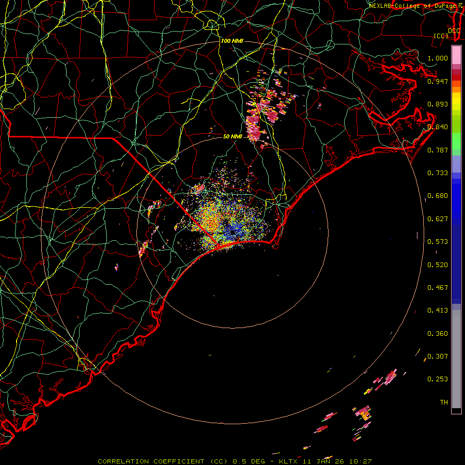The image size is (465, 465).
Task: Click the 0.467 legend value
Action: pos(438,287)
